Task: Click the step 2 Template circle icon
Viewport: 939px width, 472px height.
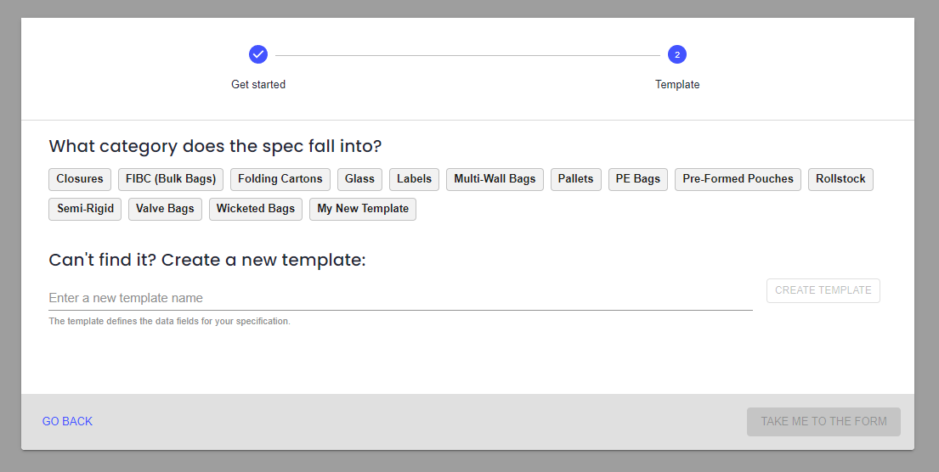Action: pyautogui.click(x=677, y=54)
